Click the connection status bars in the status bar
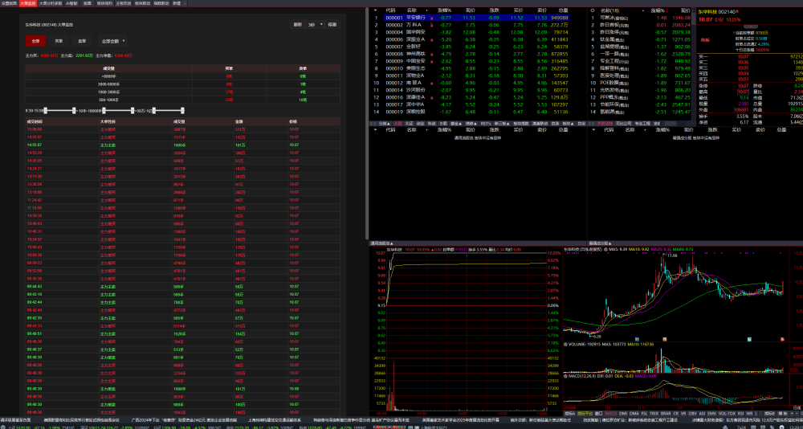 391,427
